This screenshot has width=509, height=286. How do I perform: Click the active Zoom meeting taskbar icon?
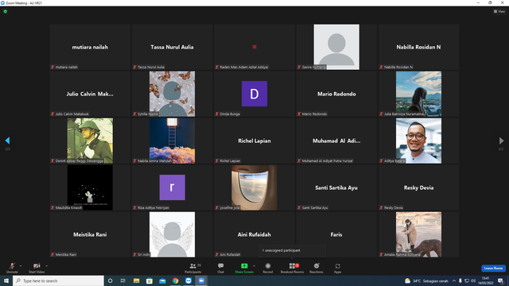[x=201, y=280]
